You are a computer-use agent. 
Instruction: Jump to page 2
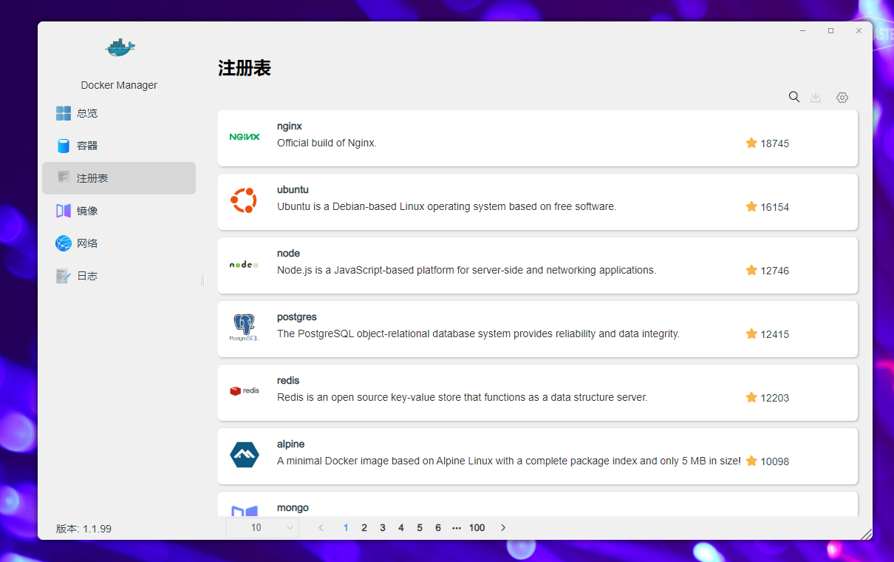pyautogui.click(x=364, y=527)
